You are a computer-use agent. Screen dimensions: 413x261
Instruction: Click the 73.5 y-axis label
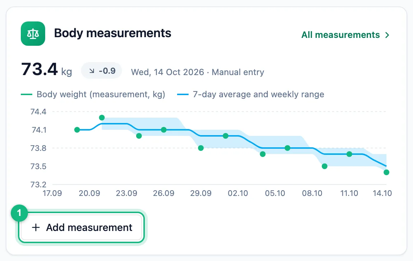tap(38, 167)
